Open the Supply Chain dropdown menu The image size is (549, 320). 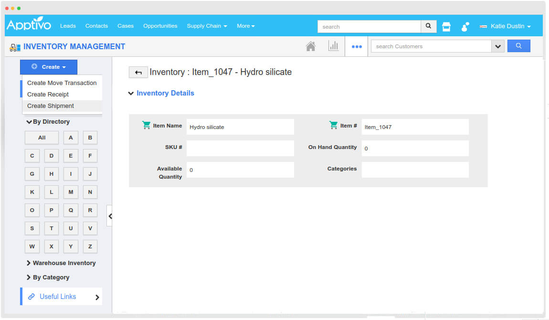(207, 26)
